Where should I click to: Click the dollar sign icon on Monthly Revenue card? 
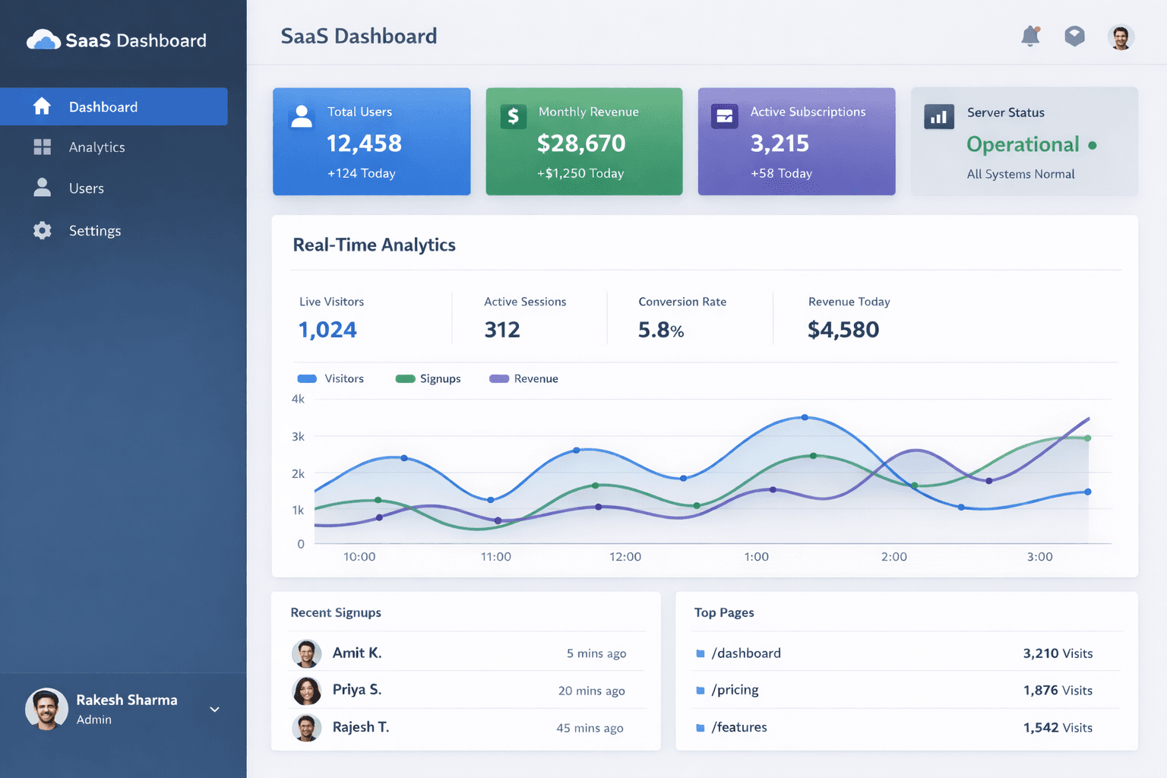coord(514,115)
